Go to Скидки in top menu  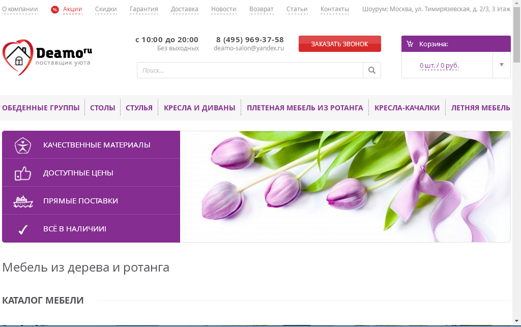pyautogui.click(x=106, y=9)
